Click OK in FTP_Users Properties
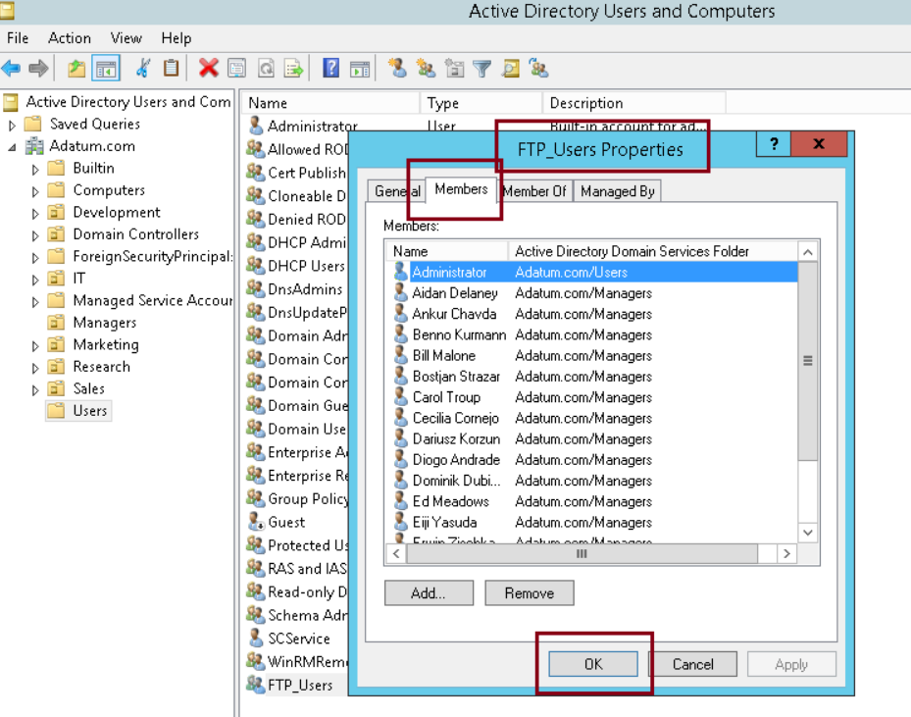The width and height of the screenshot is (911, 717). 593,664
